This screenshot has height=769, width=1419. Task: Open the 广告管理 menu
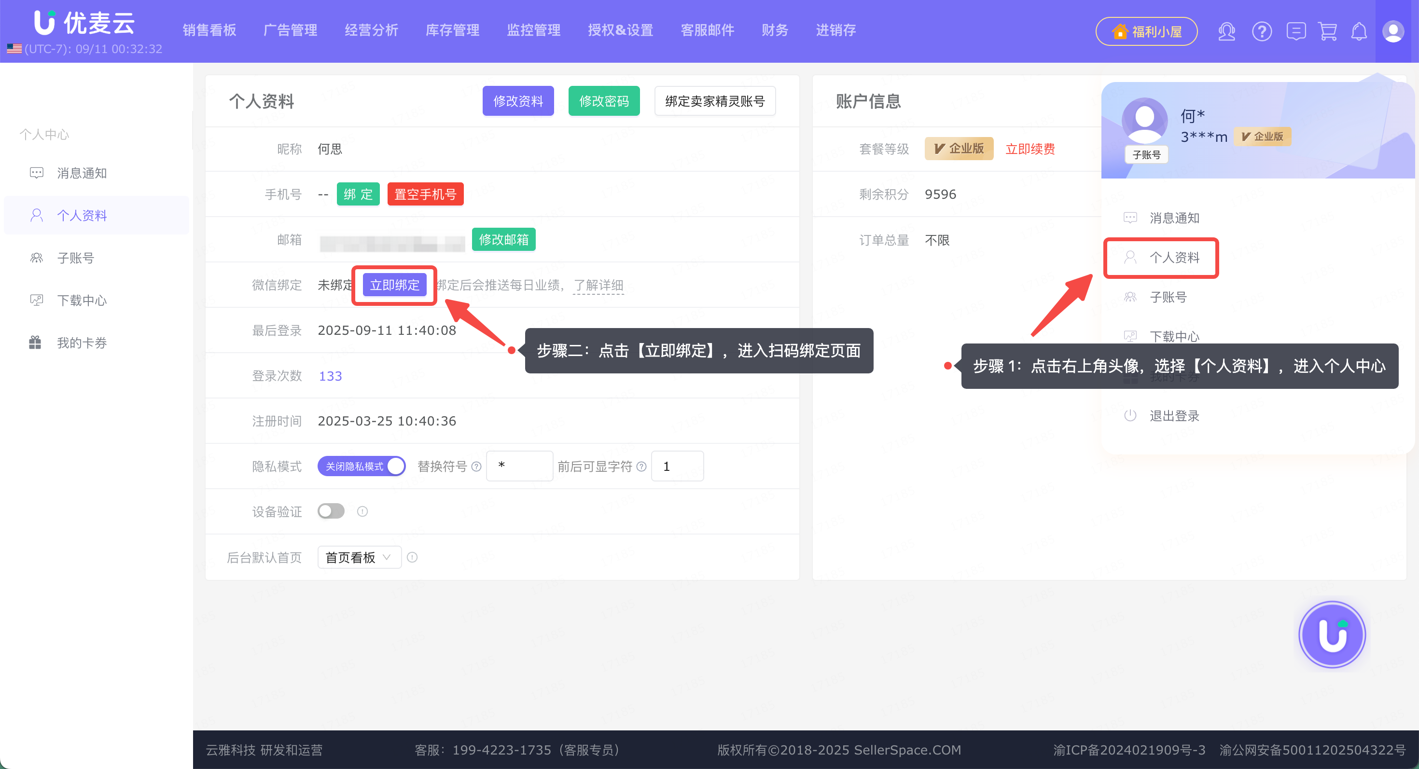click(x=290, y=30)
